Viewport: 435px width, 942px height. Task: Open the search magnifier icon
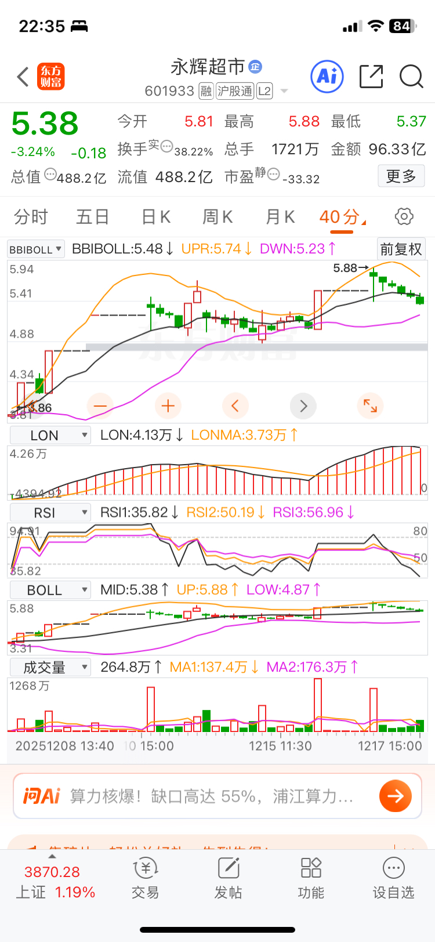(411, 77)
